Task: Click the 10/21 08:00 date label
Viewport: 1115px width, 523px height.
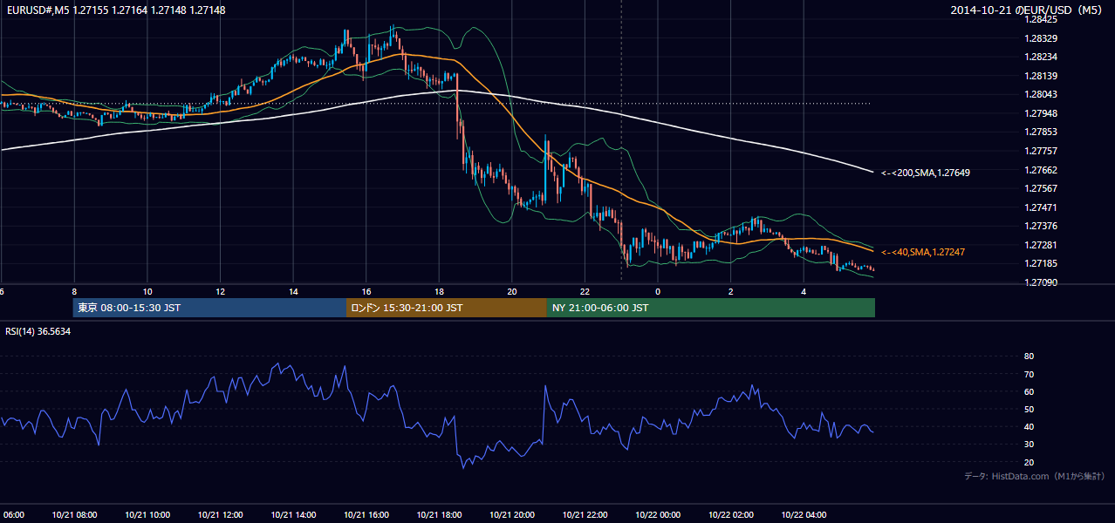Action: (74, 515)
